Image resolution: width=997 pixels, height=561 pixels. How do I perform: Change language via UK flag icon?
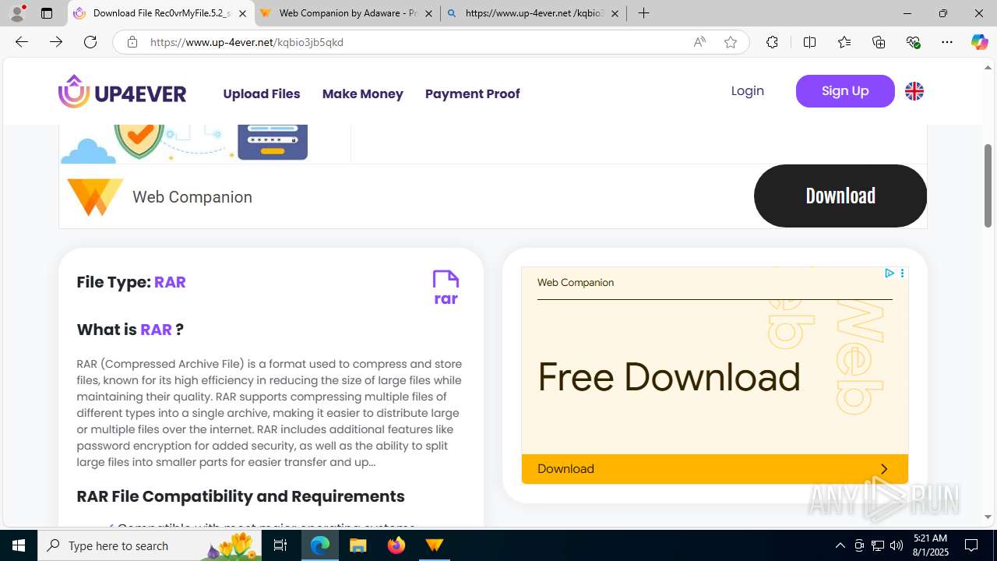click(914, 91)
